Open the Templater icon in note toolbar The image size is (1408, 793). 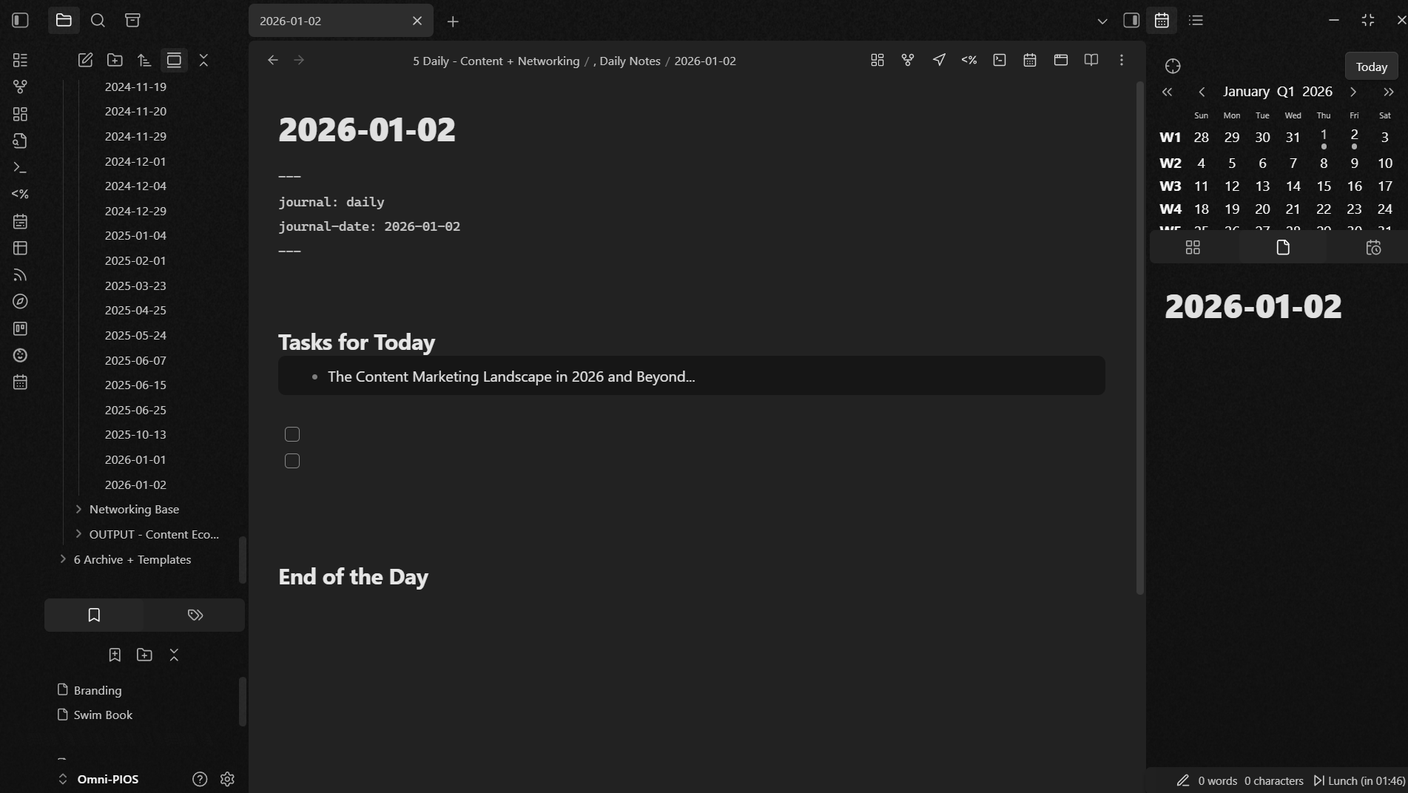[x=969, y=61]
